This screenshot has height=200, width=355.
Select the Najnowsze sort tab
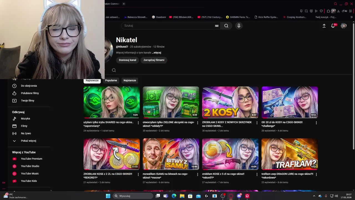click(x=92, y=80)
